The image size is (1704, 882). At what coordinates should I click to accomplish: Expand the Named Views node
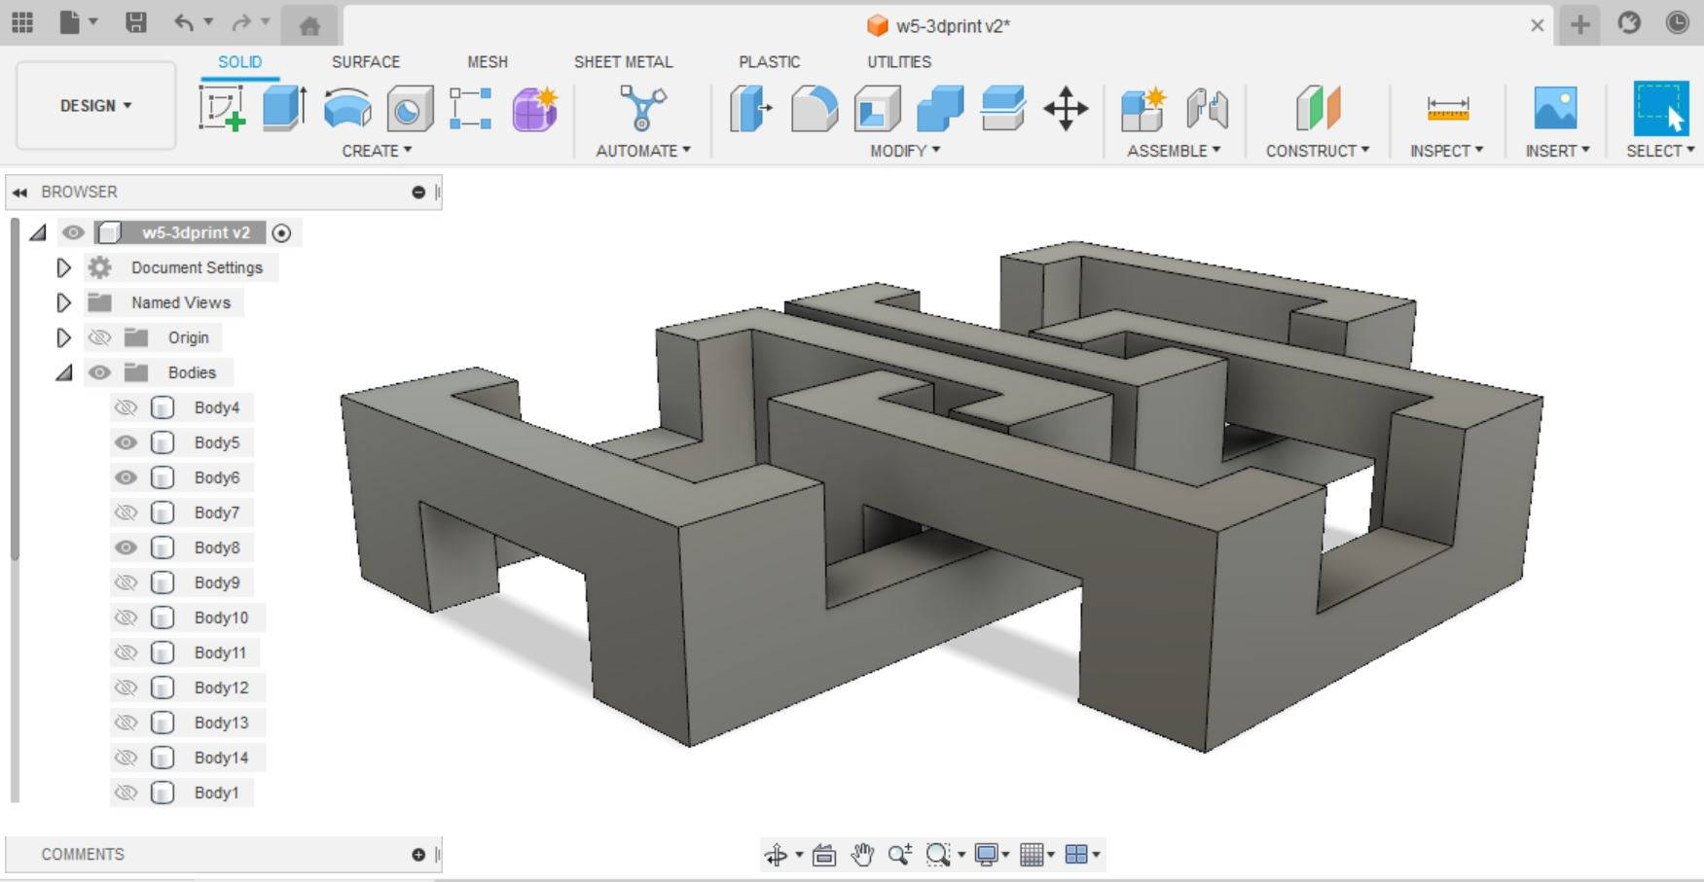pyautogui.click(x=63, y=302)
